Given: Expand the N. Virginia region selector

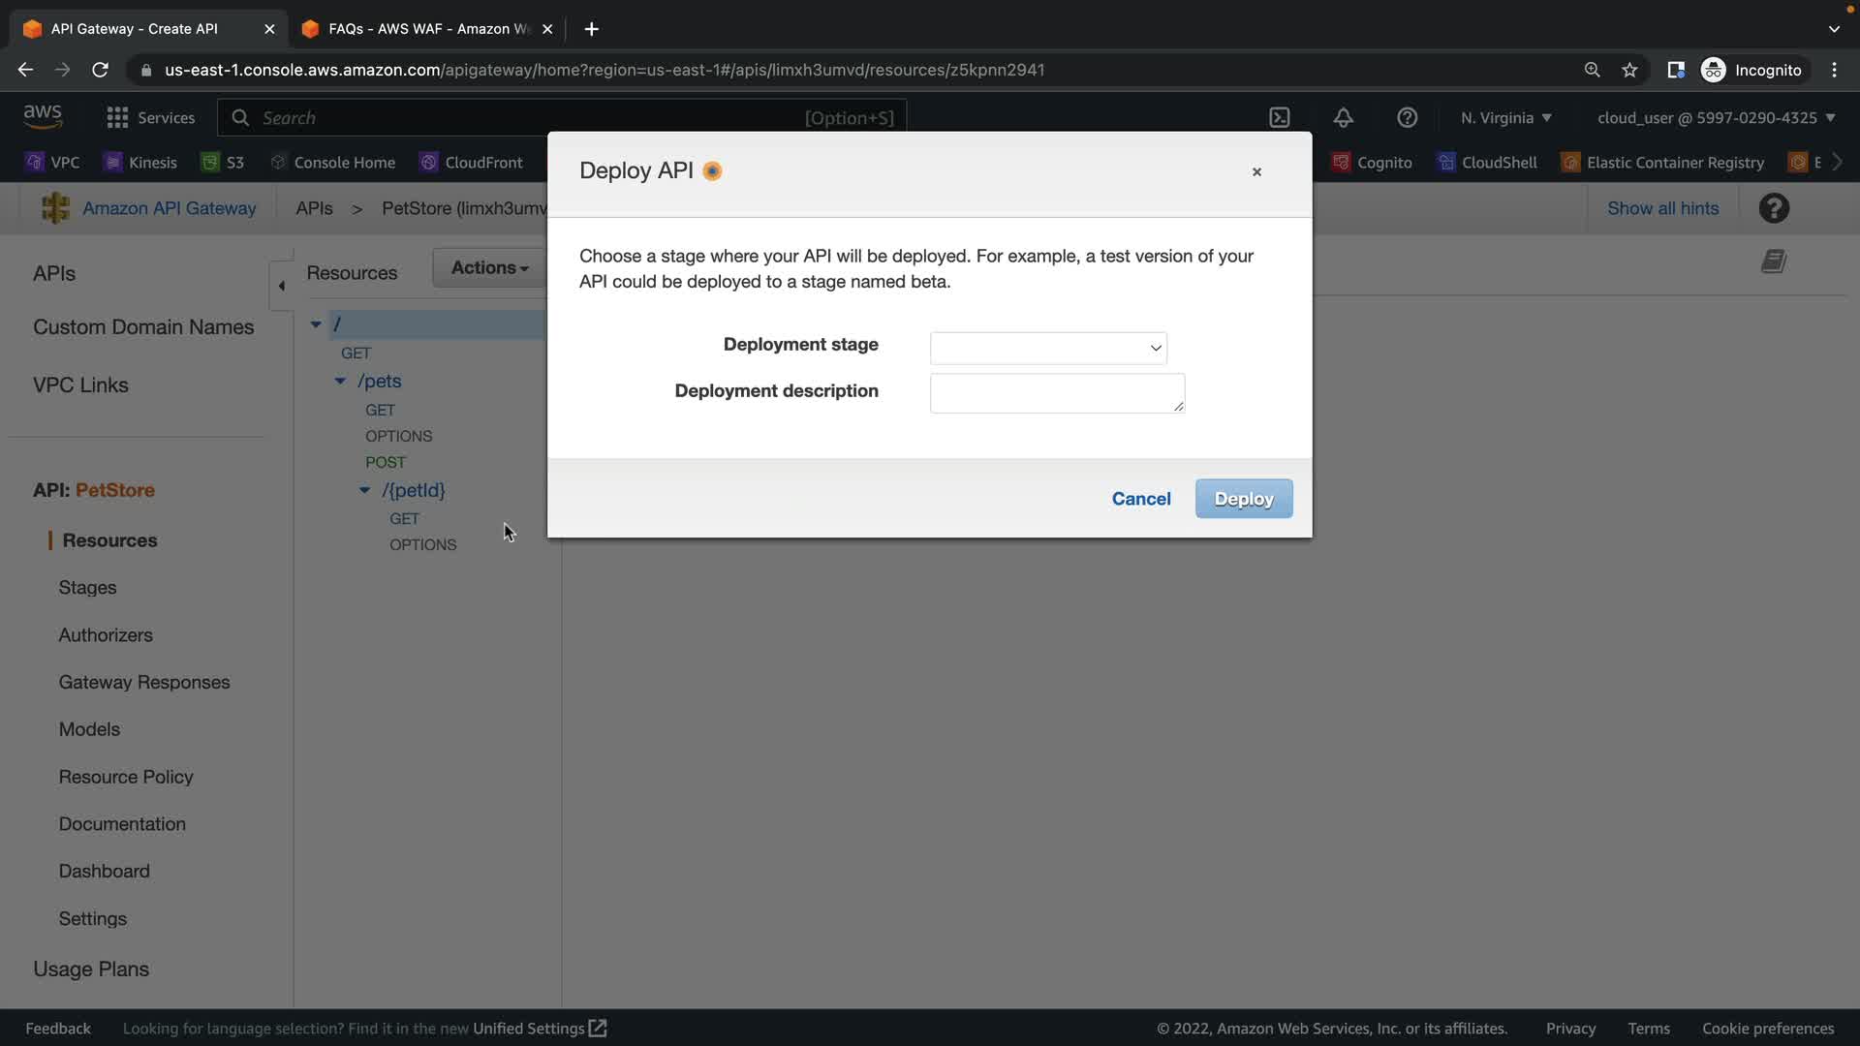Looking at the screenshot, I should click(x=1505, y=118).
